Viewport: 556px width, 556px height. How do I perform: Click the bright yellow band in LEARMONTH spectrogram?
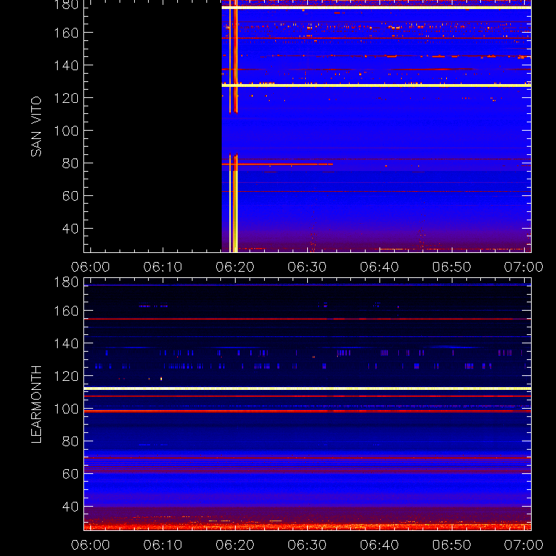[307, 389]
